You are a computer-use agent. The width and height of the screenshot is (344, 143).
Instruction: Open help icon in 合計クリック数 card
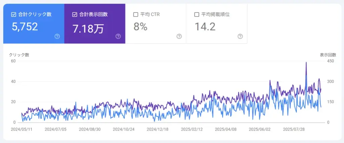click(57, 36)
